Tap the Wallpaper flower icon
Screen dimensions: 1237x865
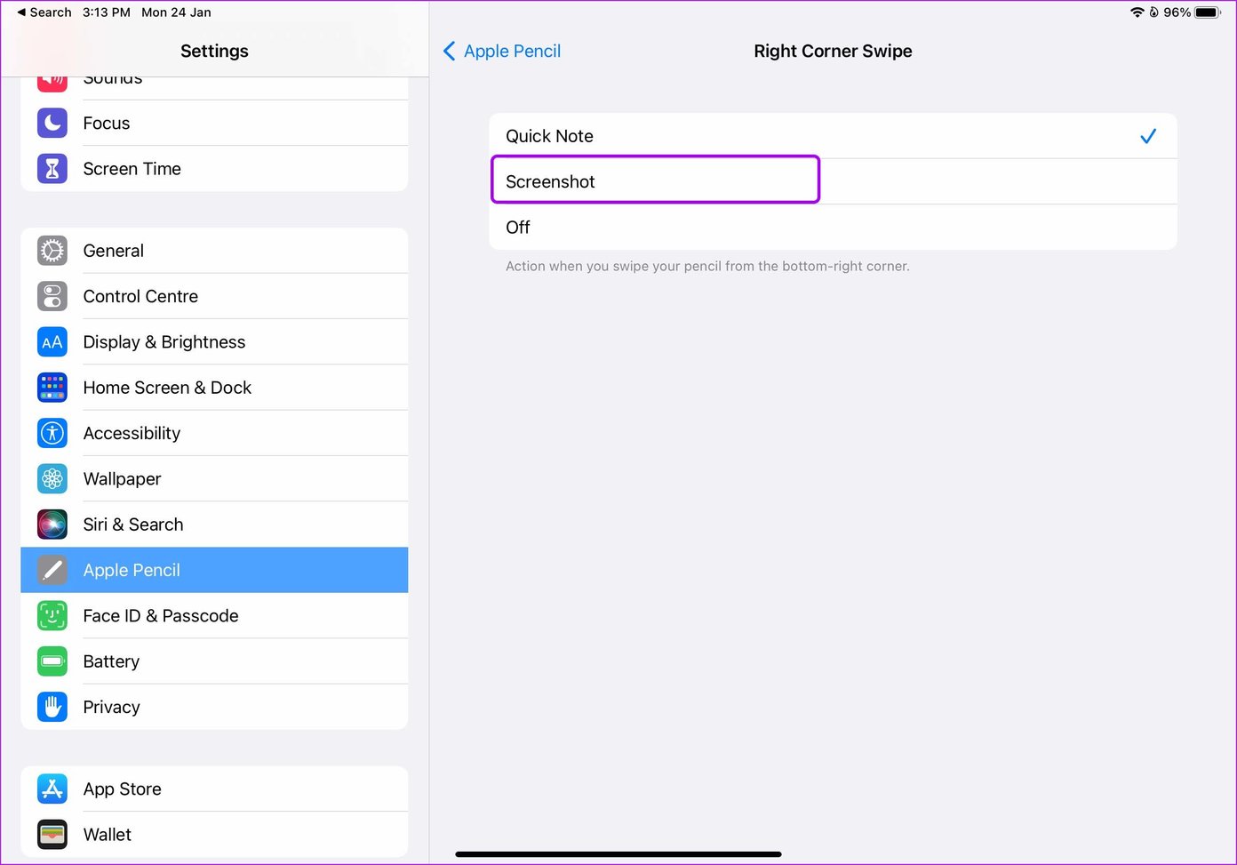[52, 478]
